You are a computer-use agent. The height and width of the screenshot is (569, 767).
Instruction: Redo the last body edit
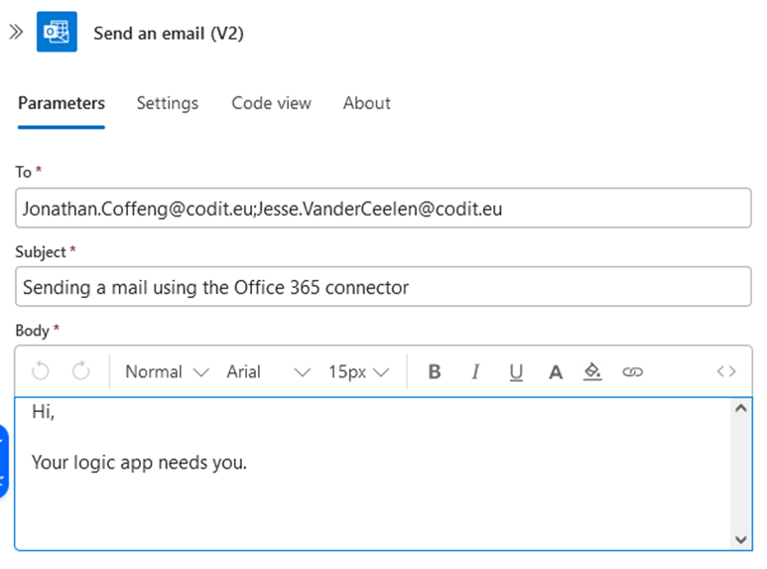tap(80, 371)
